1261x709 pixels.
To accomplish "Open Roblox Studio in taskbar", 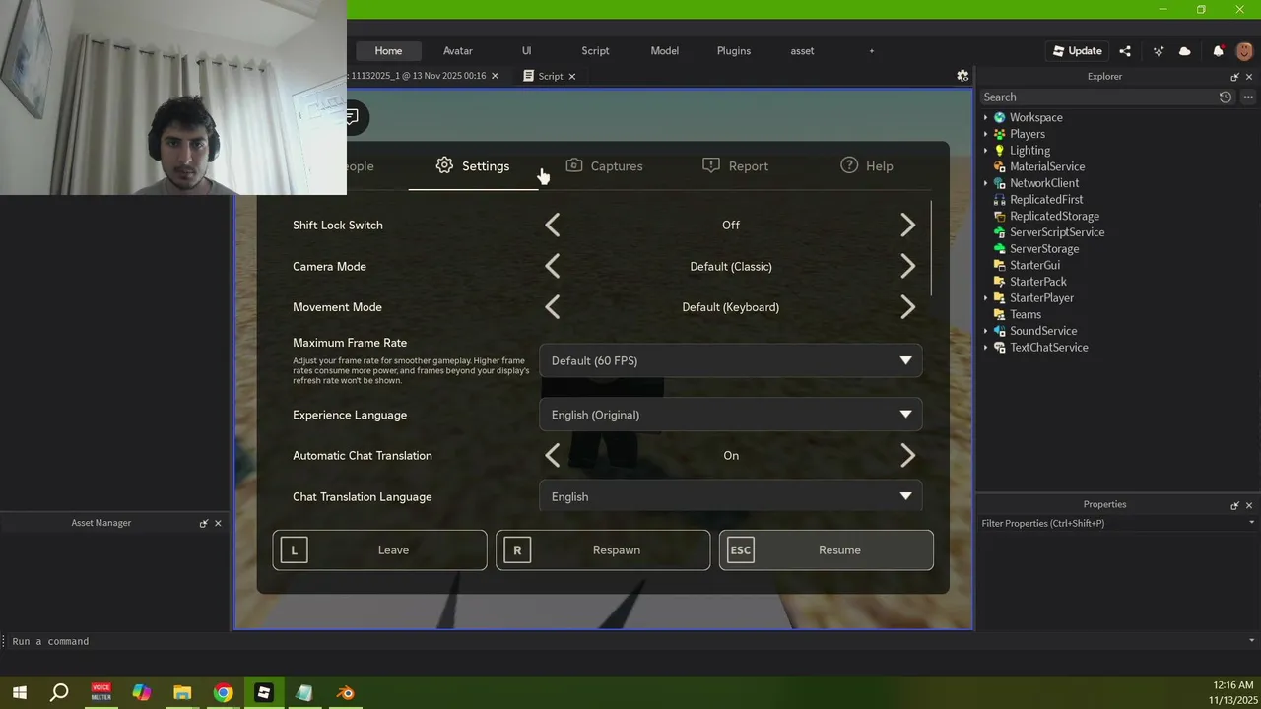I will [x=263, y=693].
